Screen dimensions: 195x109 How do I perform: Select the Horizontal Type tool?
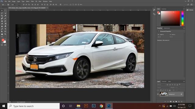click(x=5, y=29)
